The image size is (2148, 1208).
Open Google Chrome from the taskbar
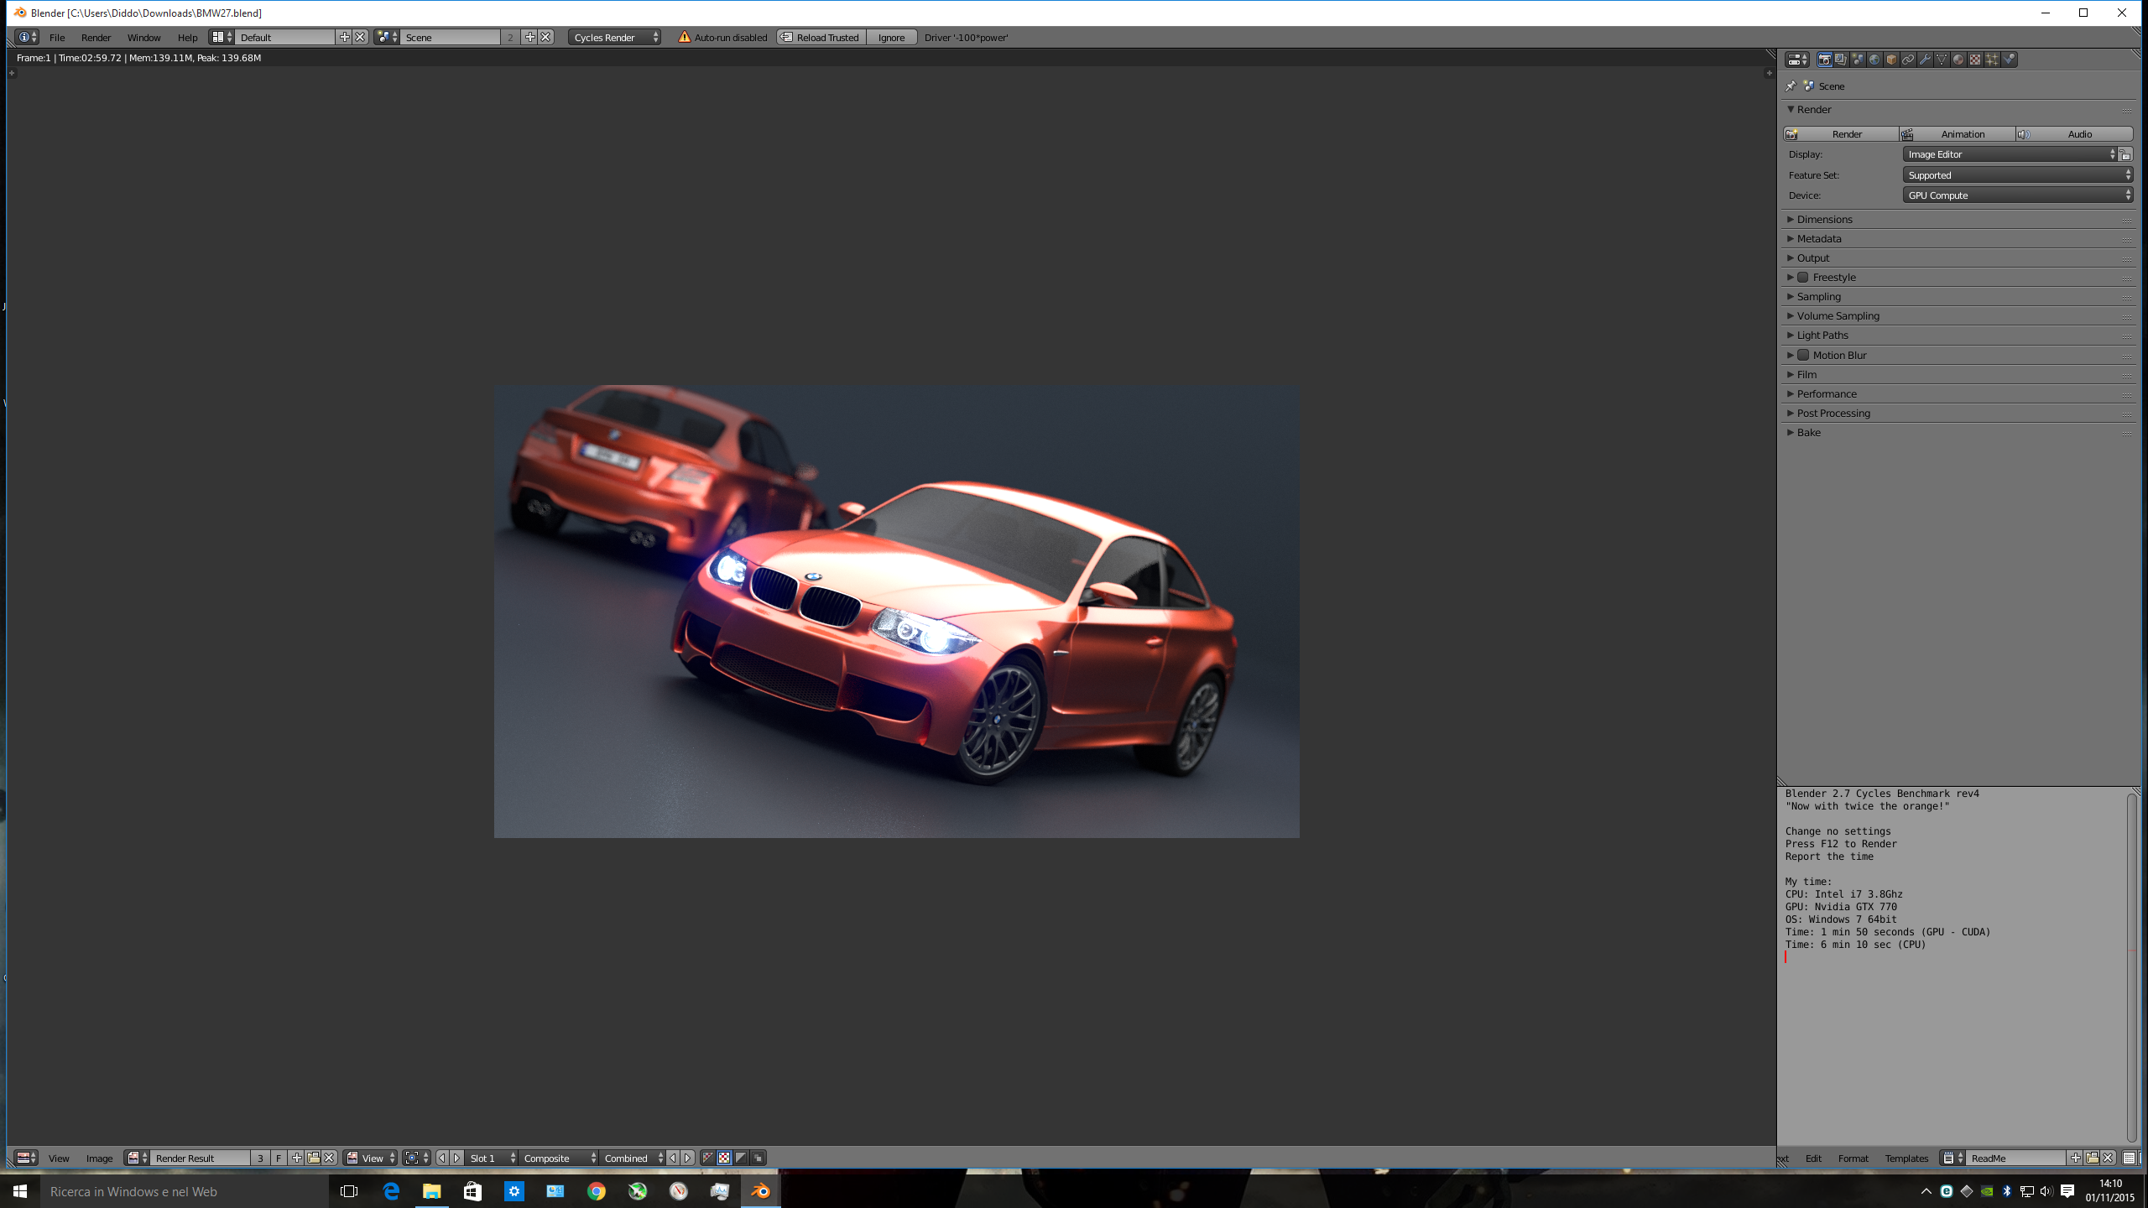pos(596,1191)
